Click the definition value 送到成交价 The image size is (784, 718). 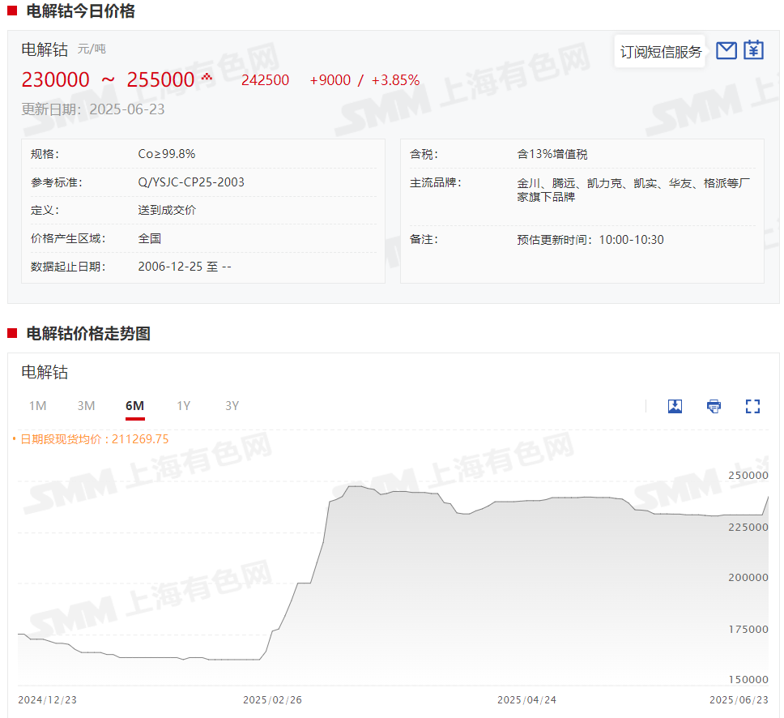167,210
